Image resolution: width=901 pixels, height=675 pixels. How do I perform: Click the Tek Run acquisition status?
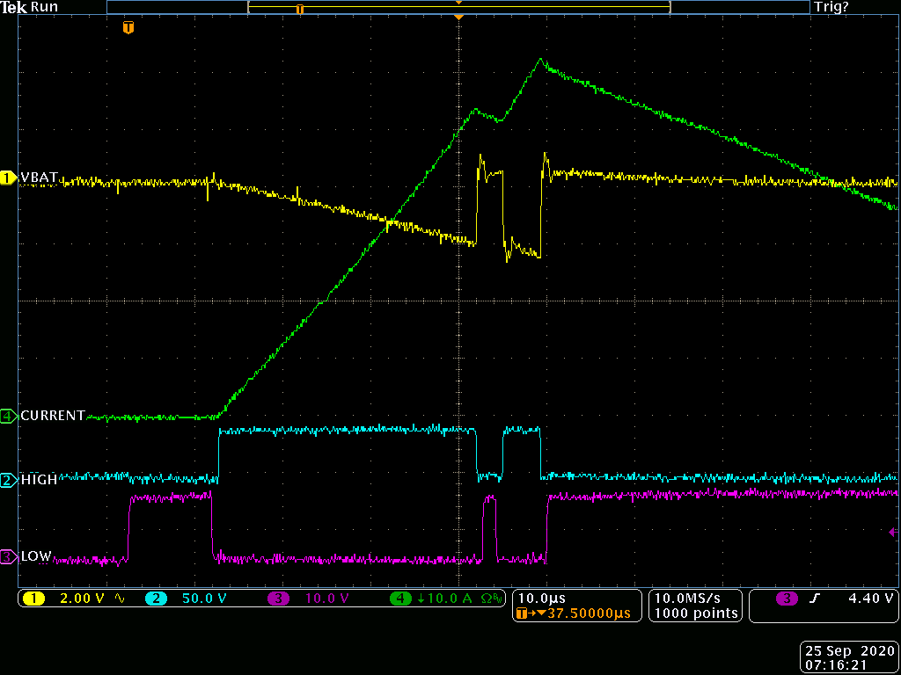(x=29, y=7)
